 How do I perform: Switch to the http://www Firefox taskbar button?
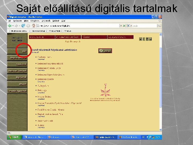click(x=129, y=137)
